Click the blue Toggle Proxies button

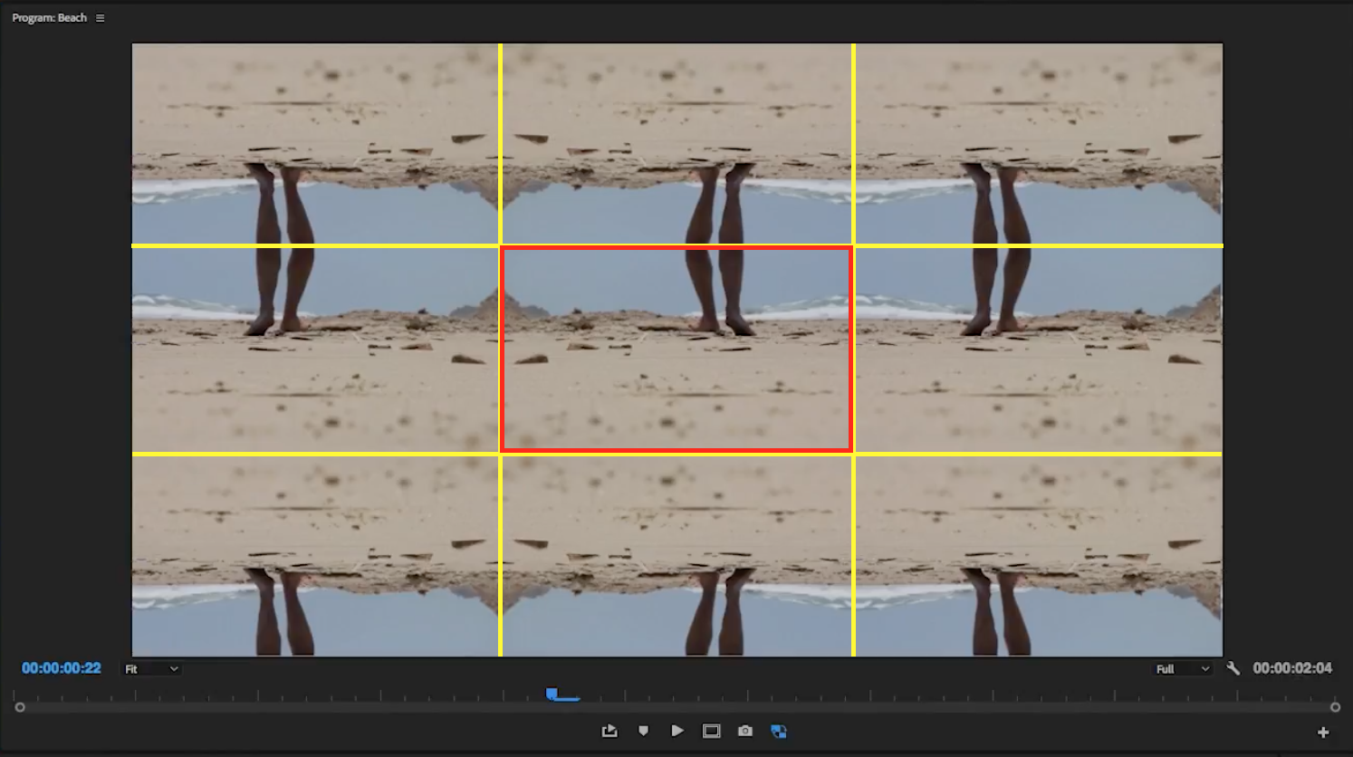point(779,731)
